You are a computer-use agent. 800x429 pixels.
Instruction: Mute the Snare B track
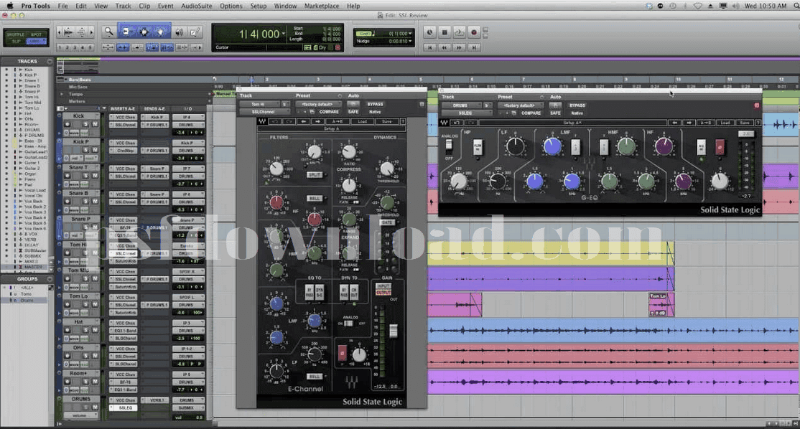pos(95,202)
